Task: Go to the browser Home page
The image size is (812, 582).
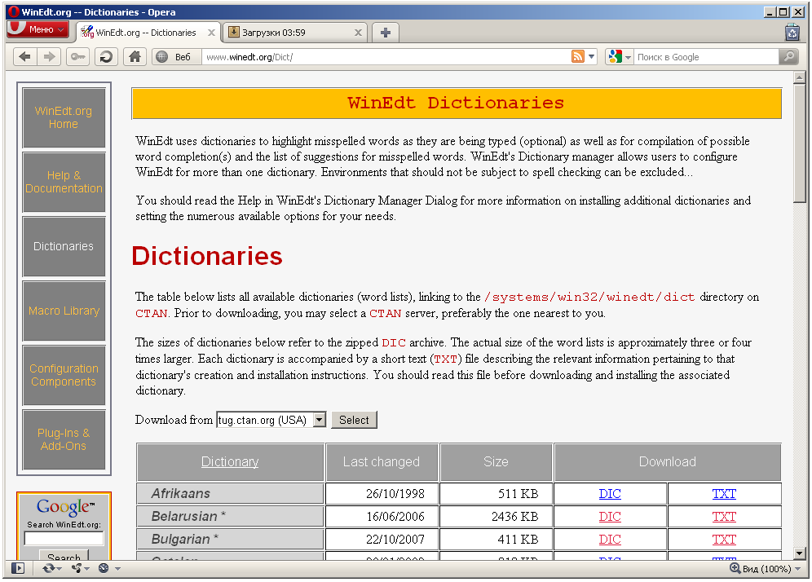Action: point(135,56)
